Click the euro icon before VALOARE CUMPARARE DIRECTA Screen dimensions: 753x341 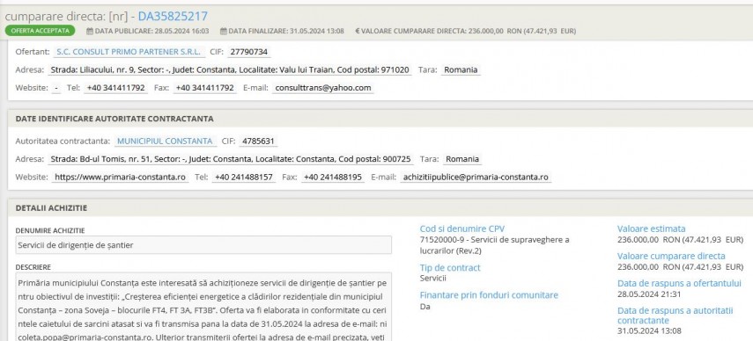[x=358, y=31]
